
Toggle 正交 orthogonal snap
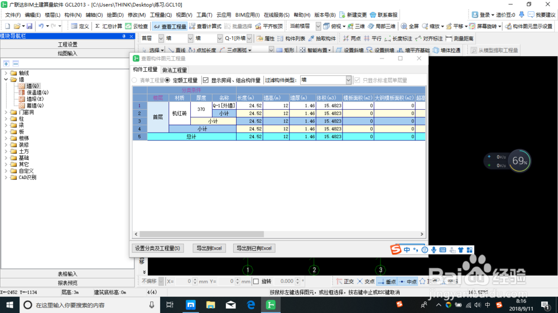click(345, 281)
